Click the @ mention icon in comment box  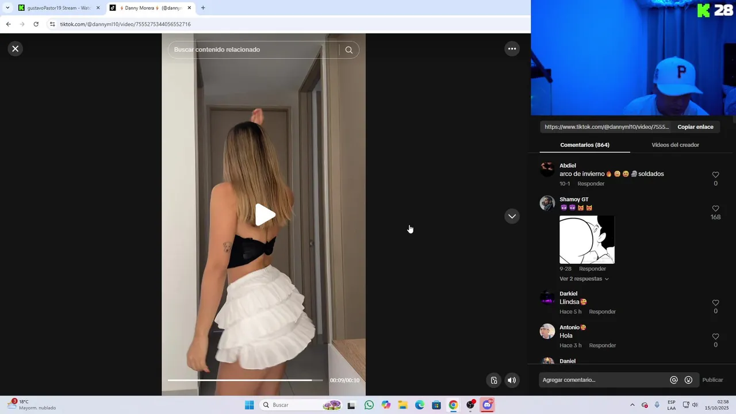click(673, 380)
